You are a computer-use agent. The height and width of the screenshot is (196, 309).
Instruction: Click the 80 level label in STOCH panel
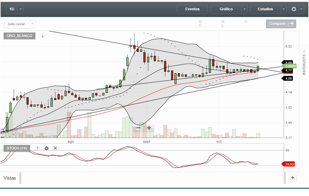[x=287, y=150]
